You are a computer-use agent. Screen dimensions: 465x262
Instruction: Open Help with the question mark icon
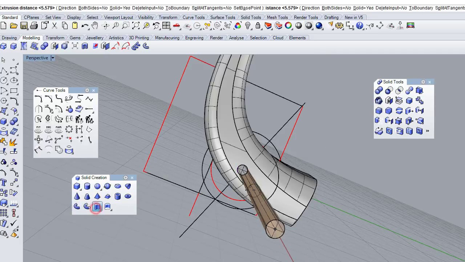360,25
